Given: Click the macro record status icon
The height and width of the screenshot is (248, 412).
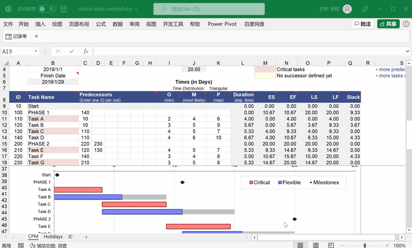Looking at the screenshot, I should [21, 245].
